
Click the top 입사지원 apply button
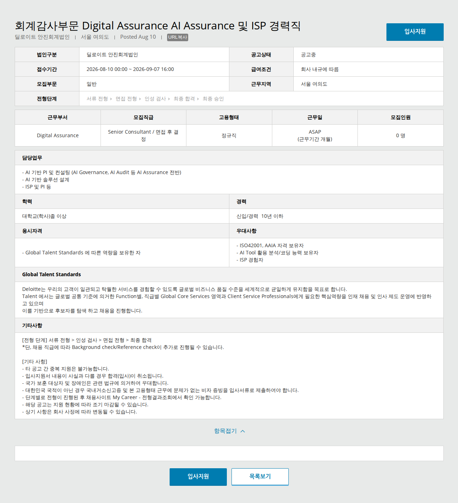pos(415,32)
